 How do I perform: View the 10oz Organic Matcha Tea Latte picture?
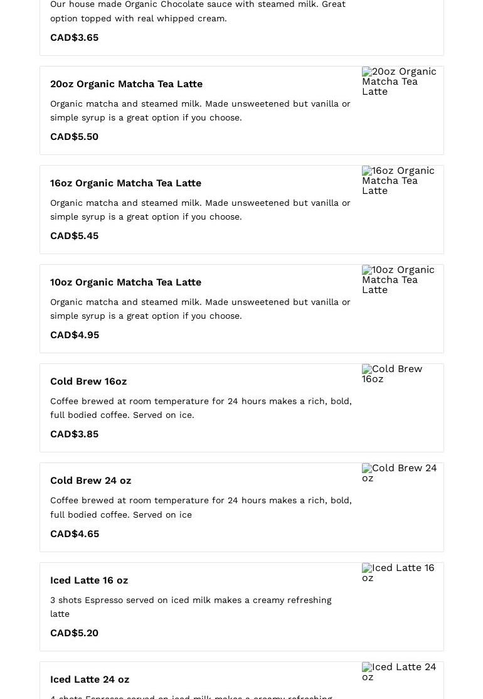pyautogui.click(x=398, y=280)
